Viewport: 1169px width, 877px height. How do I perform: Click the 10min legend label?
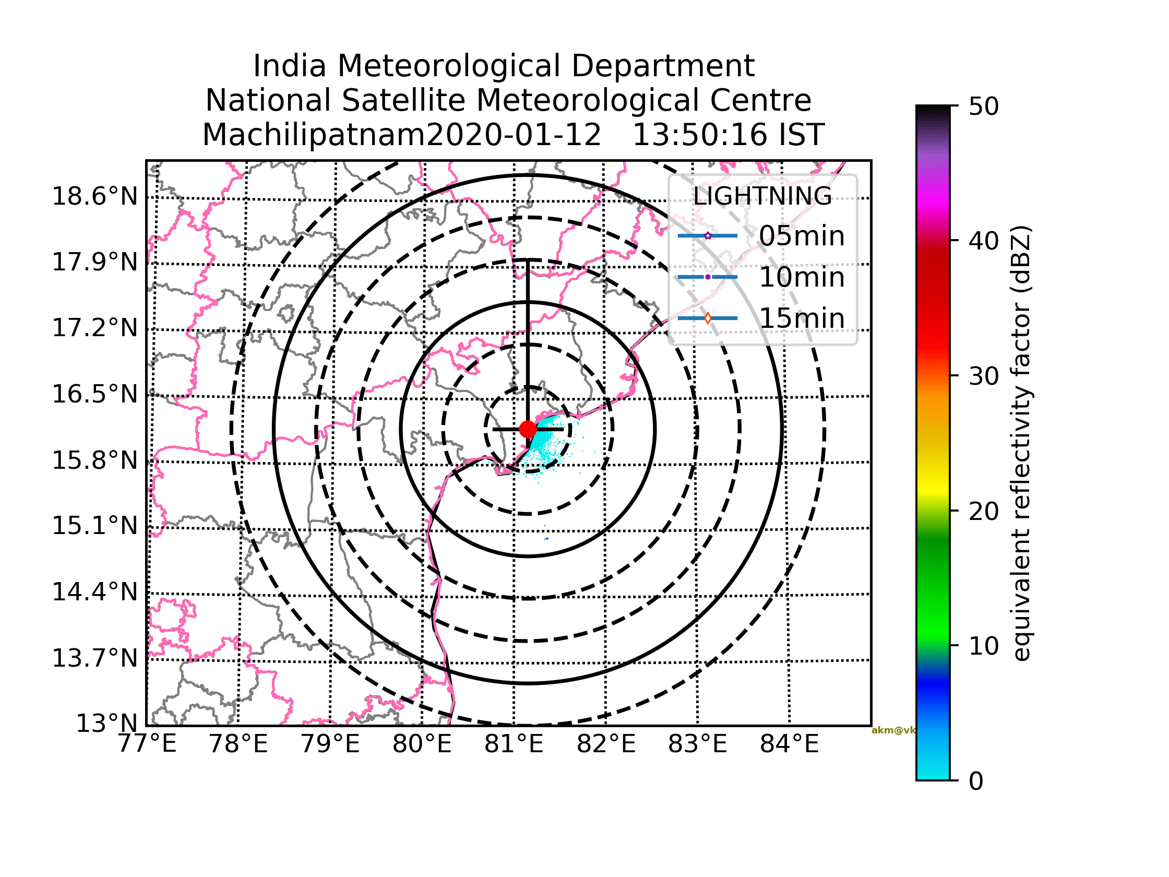click(802, 277)
